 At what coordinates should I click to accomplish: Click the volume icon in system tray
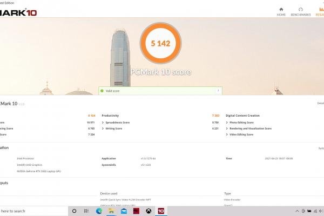pos(321,211)
